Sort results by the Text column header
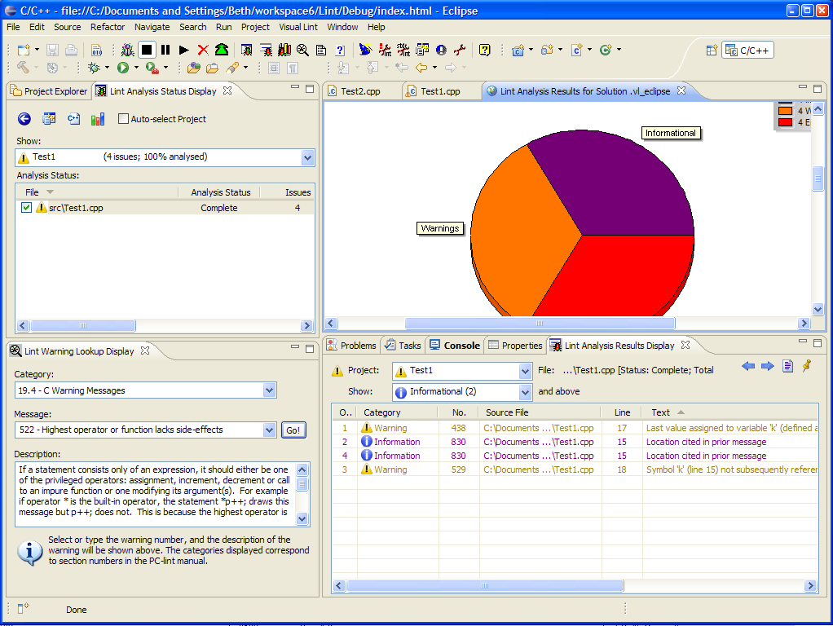Viewport: 833px width, 626px height. (729, 412)
